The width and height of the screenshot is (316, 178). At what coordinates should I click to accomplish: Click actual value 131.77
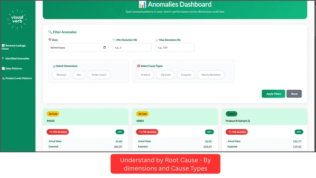click(297, 142)
